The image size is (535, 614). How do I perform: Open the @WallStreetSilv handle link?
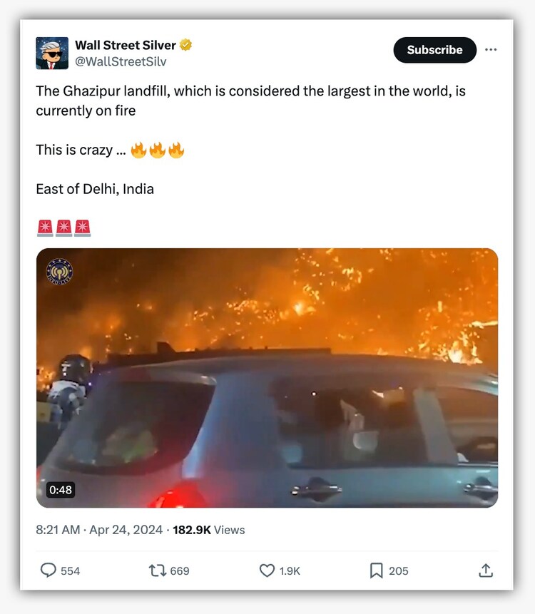(121, 61)
